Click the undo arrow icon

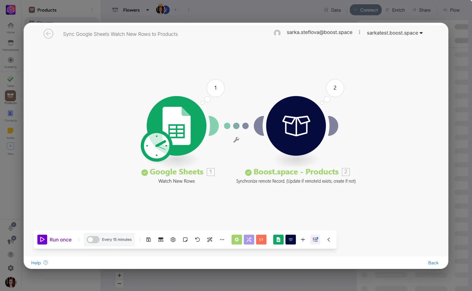tap(198, 240)
